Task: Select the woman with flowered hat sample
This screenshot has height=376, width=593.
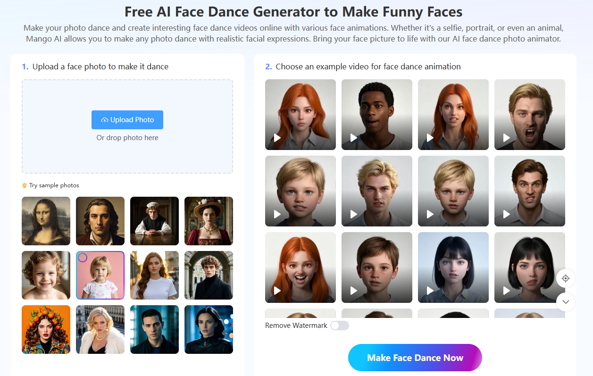Action: pos(209,221)
